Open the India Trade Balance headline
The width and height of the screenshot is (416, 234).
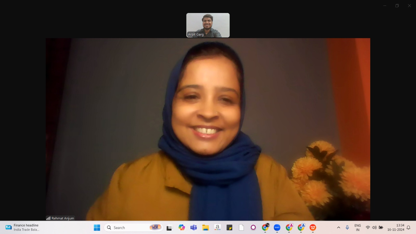click(x=26, y=230)
